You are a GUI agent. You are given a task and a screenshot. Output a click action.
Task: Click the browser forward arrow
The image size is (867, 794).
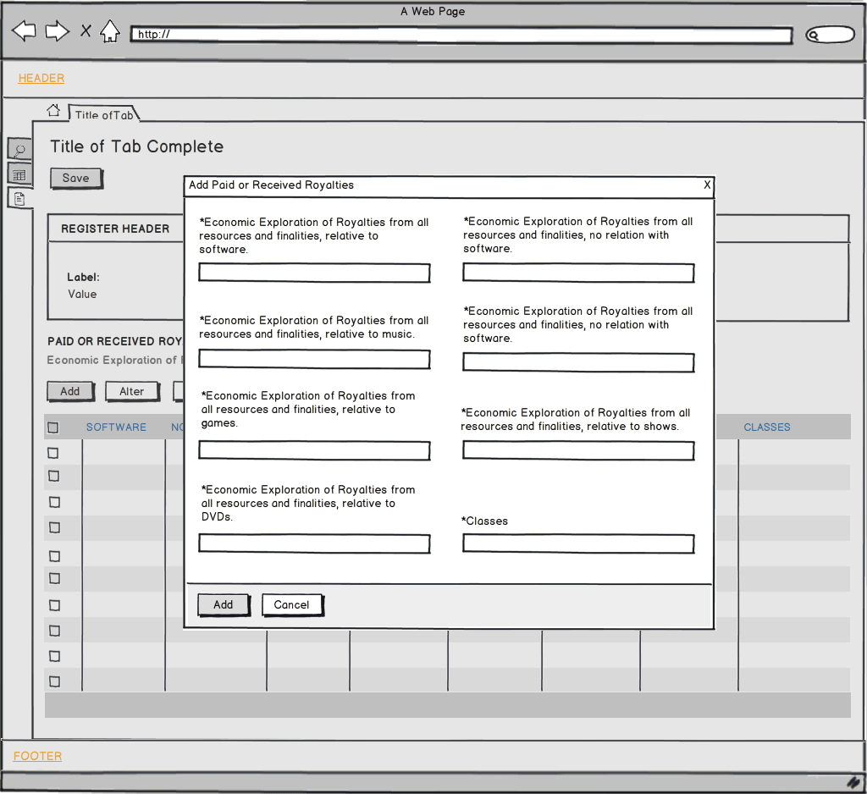(x=57, y=31)
